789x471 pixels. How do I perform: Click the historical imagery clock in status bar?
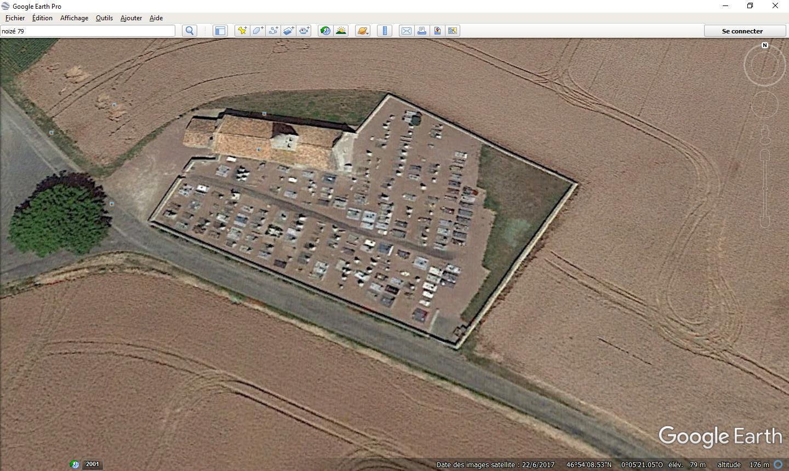[x=75, y=464]
